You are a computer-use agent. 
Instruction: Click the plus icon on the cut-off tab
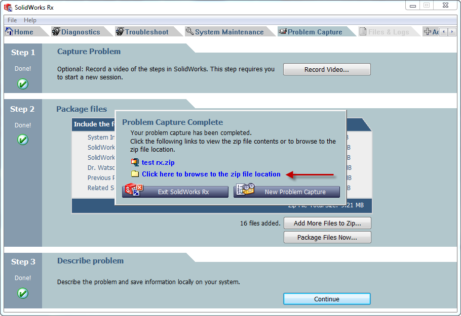428,31
